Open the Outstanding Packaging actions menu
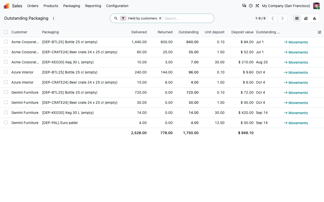The image size is (324, 202). pyautogui.click(x=53, y=18)
